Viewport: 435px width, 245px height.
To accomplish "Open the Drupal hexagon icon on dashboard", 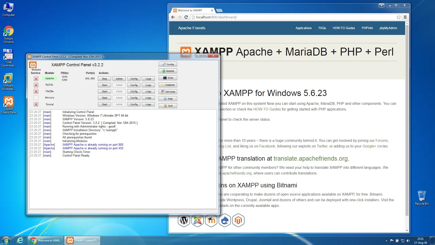I will pos(225,220).
